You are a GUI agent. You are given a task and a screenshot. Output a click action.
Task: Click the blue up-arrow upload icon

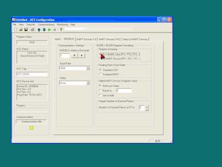(39, 30)
